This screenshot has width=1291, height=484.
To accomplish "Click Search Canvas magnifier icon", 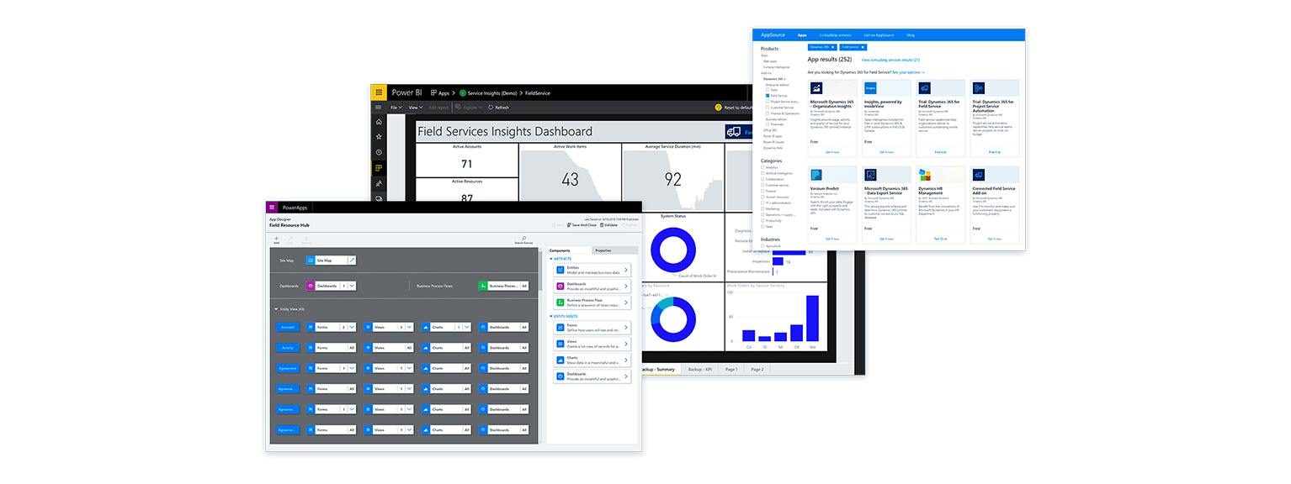I will [x=523, y=239].
